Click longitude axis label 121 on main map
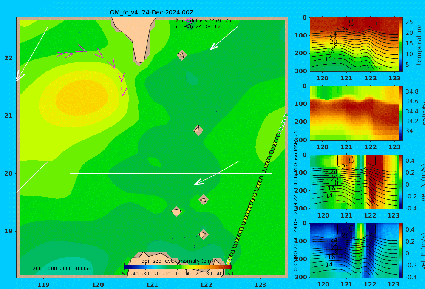Viewport: 425px width, 289px height. click(152, 284)
